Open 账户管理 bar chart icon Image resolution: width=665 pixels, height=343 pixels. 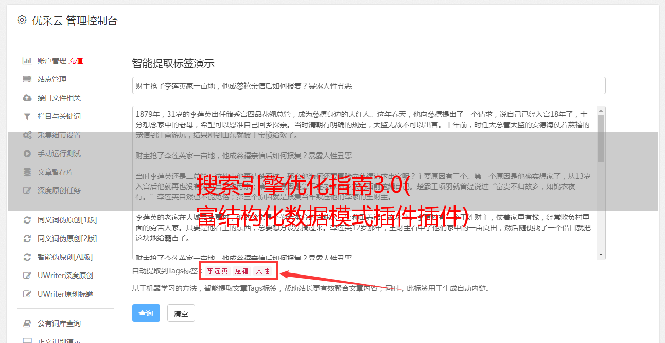click(x=27, y=61)
